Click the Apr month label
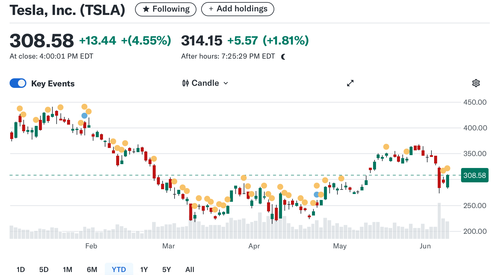This screenshot has height=275, width=494. (x=254, y=246)
